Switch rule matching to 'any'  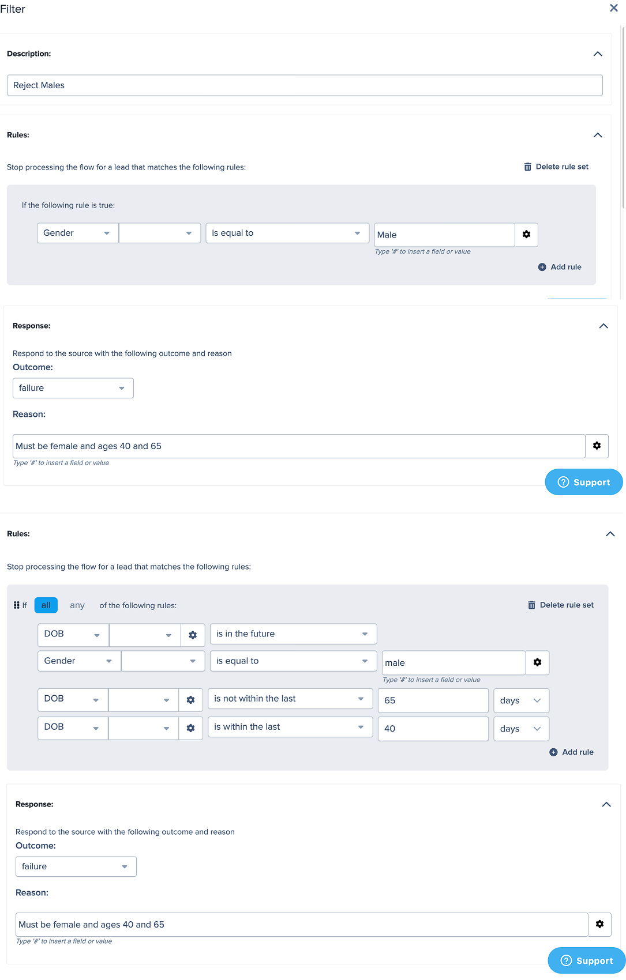point(77,605)
